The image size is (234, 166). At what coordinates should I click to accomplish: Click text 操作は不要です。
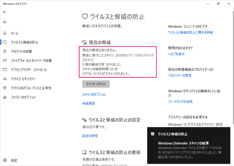(94, 127)
